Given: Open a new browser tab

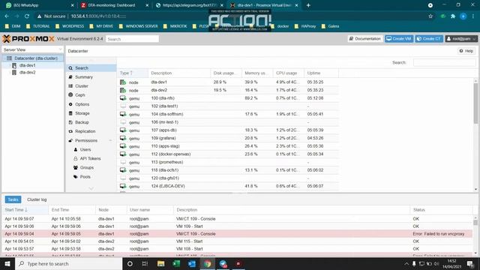Looking at the screenshot, I should tap(308, 5).
